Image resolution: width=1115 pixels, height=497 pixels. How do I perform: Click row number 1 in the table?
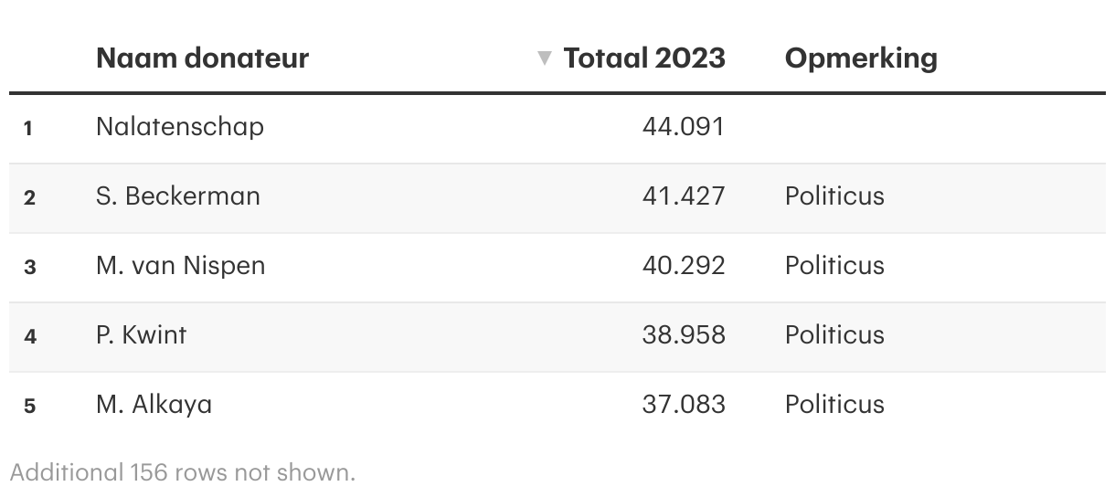click(x=28, y=128)
